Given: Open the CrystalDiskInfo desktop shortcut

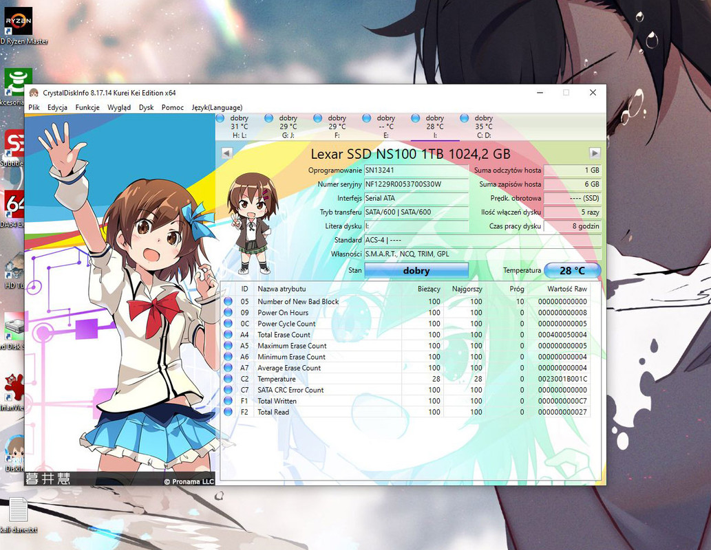Looking at the screenshot, I should pos(14,453).
